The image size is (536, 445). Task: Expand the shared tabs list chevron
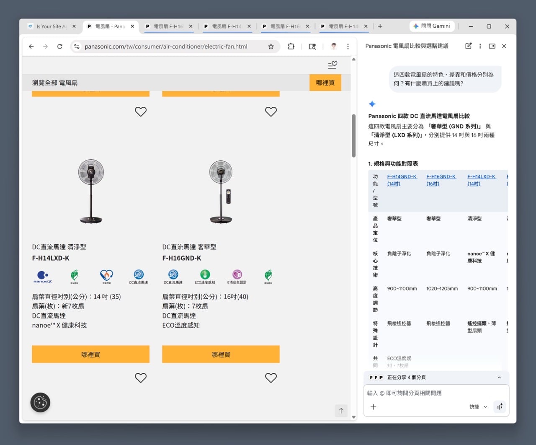point(499,378)
